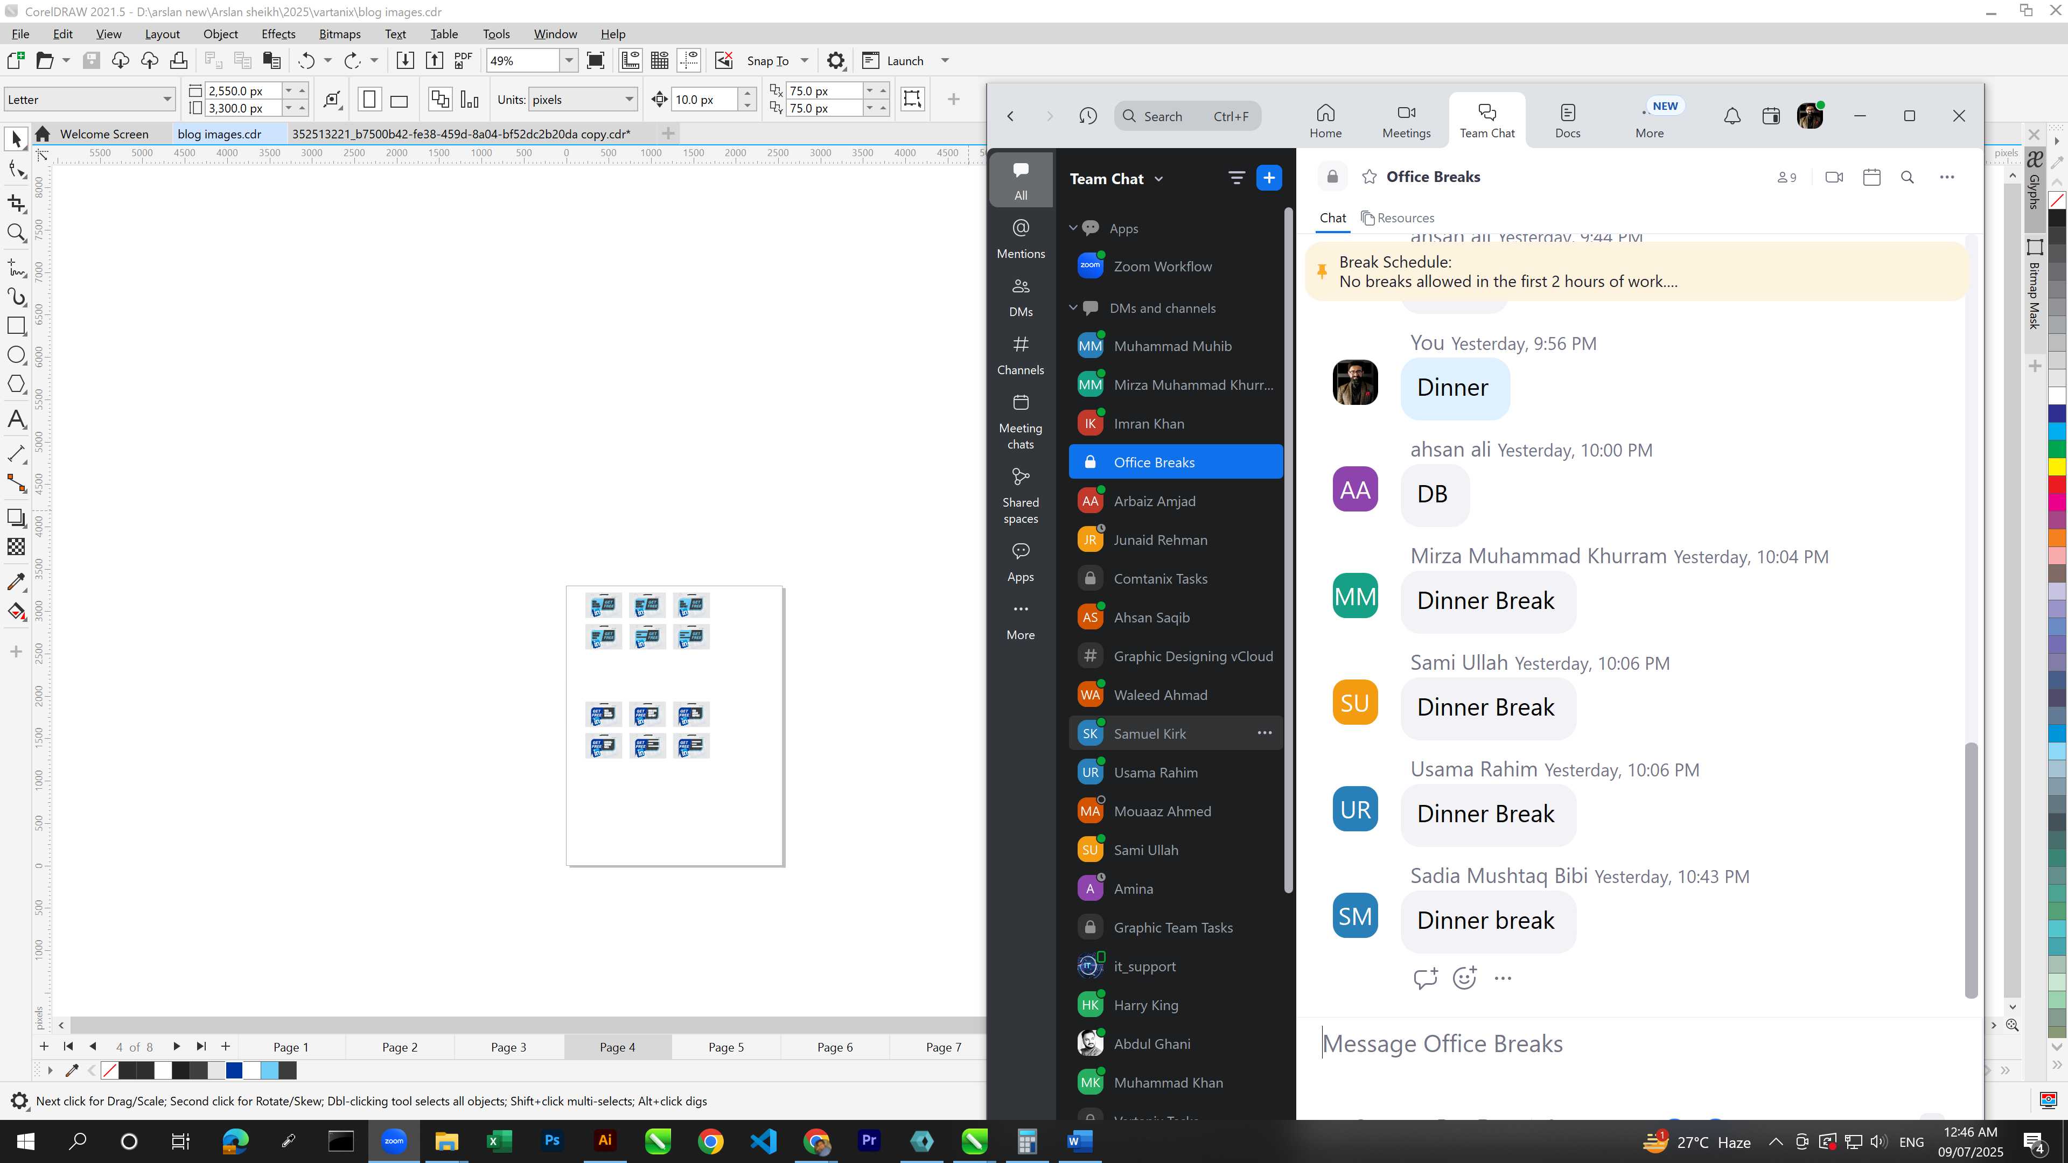This screenshot has width=2068, height=1163.
Task: Open Graphic Designing vCloud channel
Action: click(x=1175, y=656)
